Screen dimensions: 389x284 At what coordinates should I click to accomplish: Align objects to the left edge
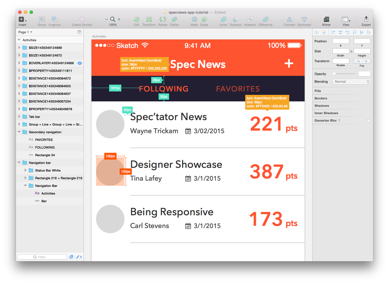333,32
